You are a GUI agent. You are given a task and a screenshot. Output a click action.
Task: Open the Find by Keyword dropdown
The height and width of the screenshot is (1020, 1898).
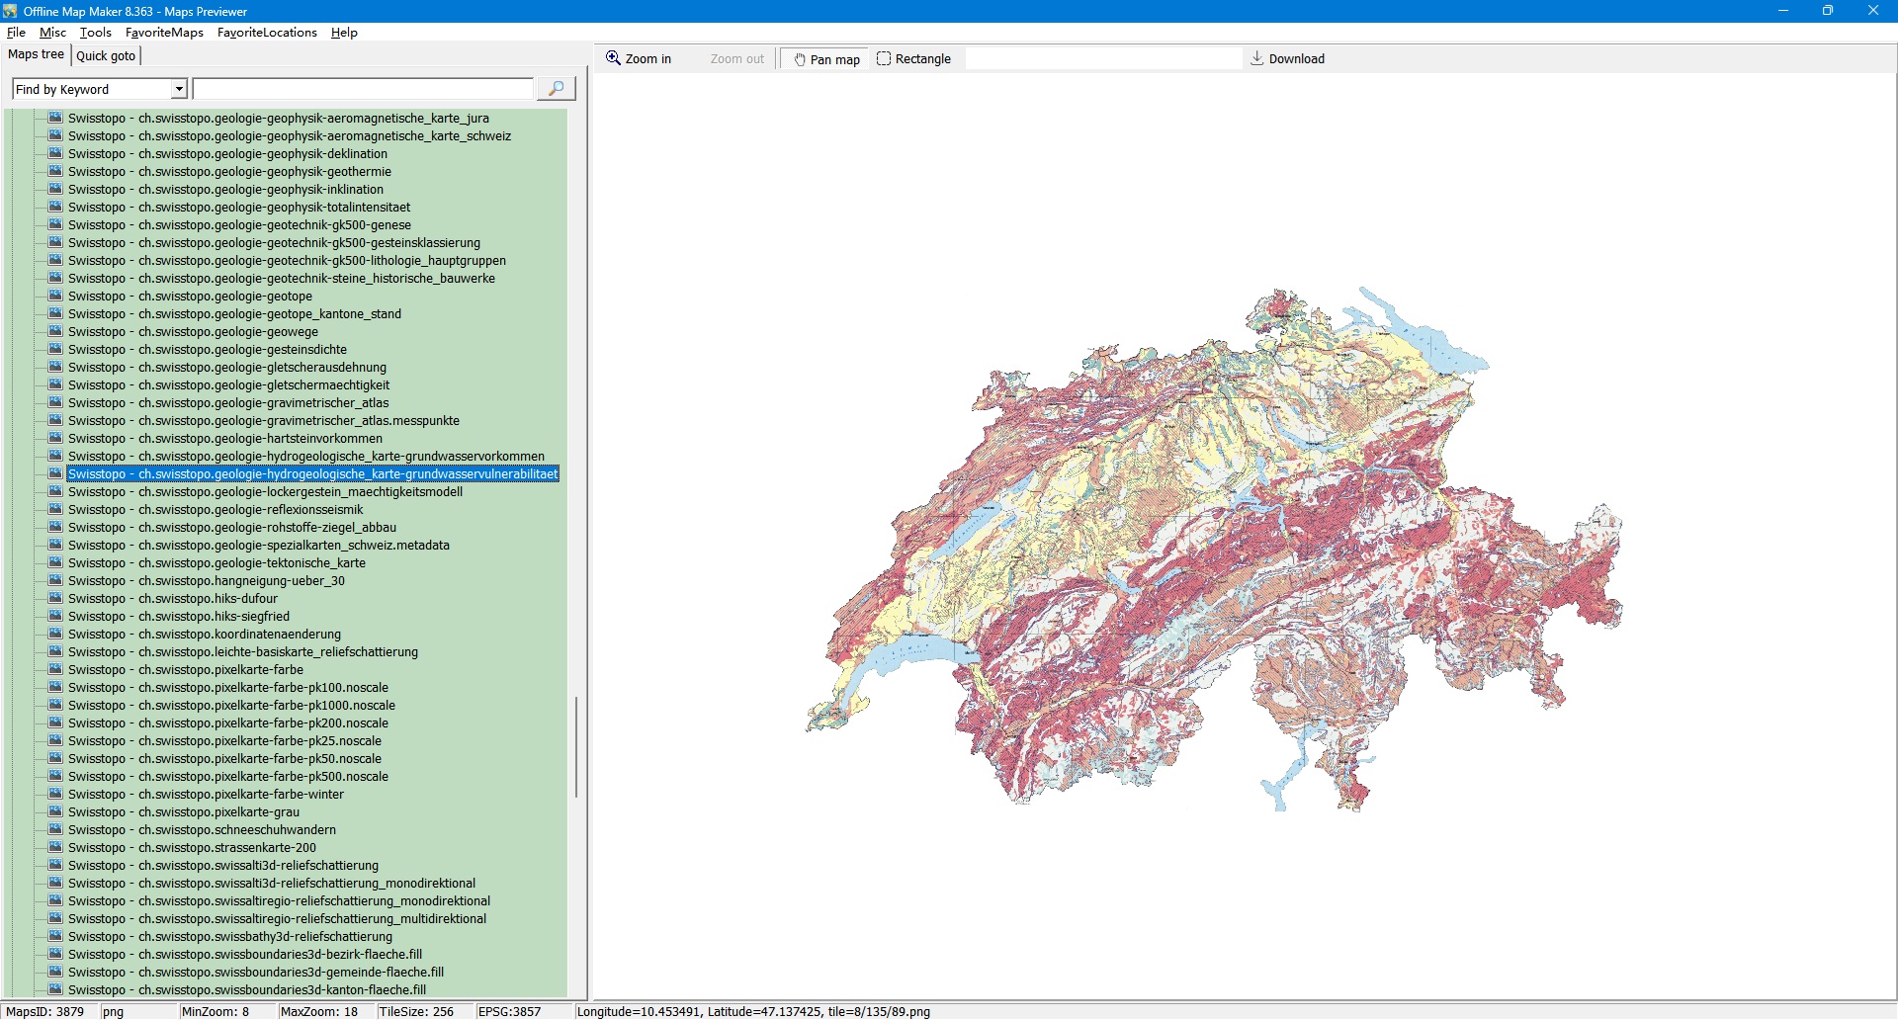point(179,89)
